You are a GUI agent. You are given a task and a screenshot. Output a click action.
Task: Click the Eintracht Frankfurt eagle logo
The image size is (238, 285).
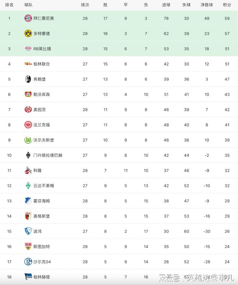coord(28,125)
